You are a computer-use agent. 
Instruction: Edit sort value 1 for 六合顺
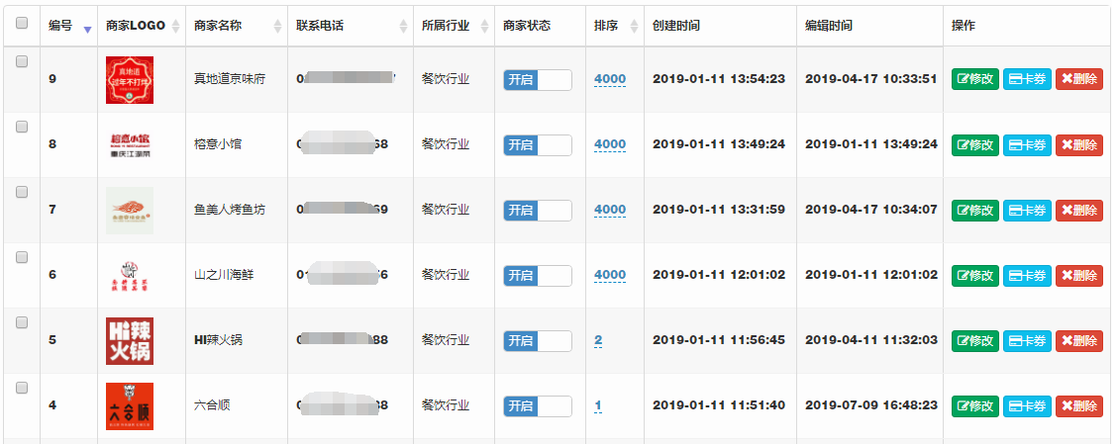(598, 406)
